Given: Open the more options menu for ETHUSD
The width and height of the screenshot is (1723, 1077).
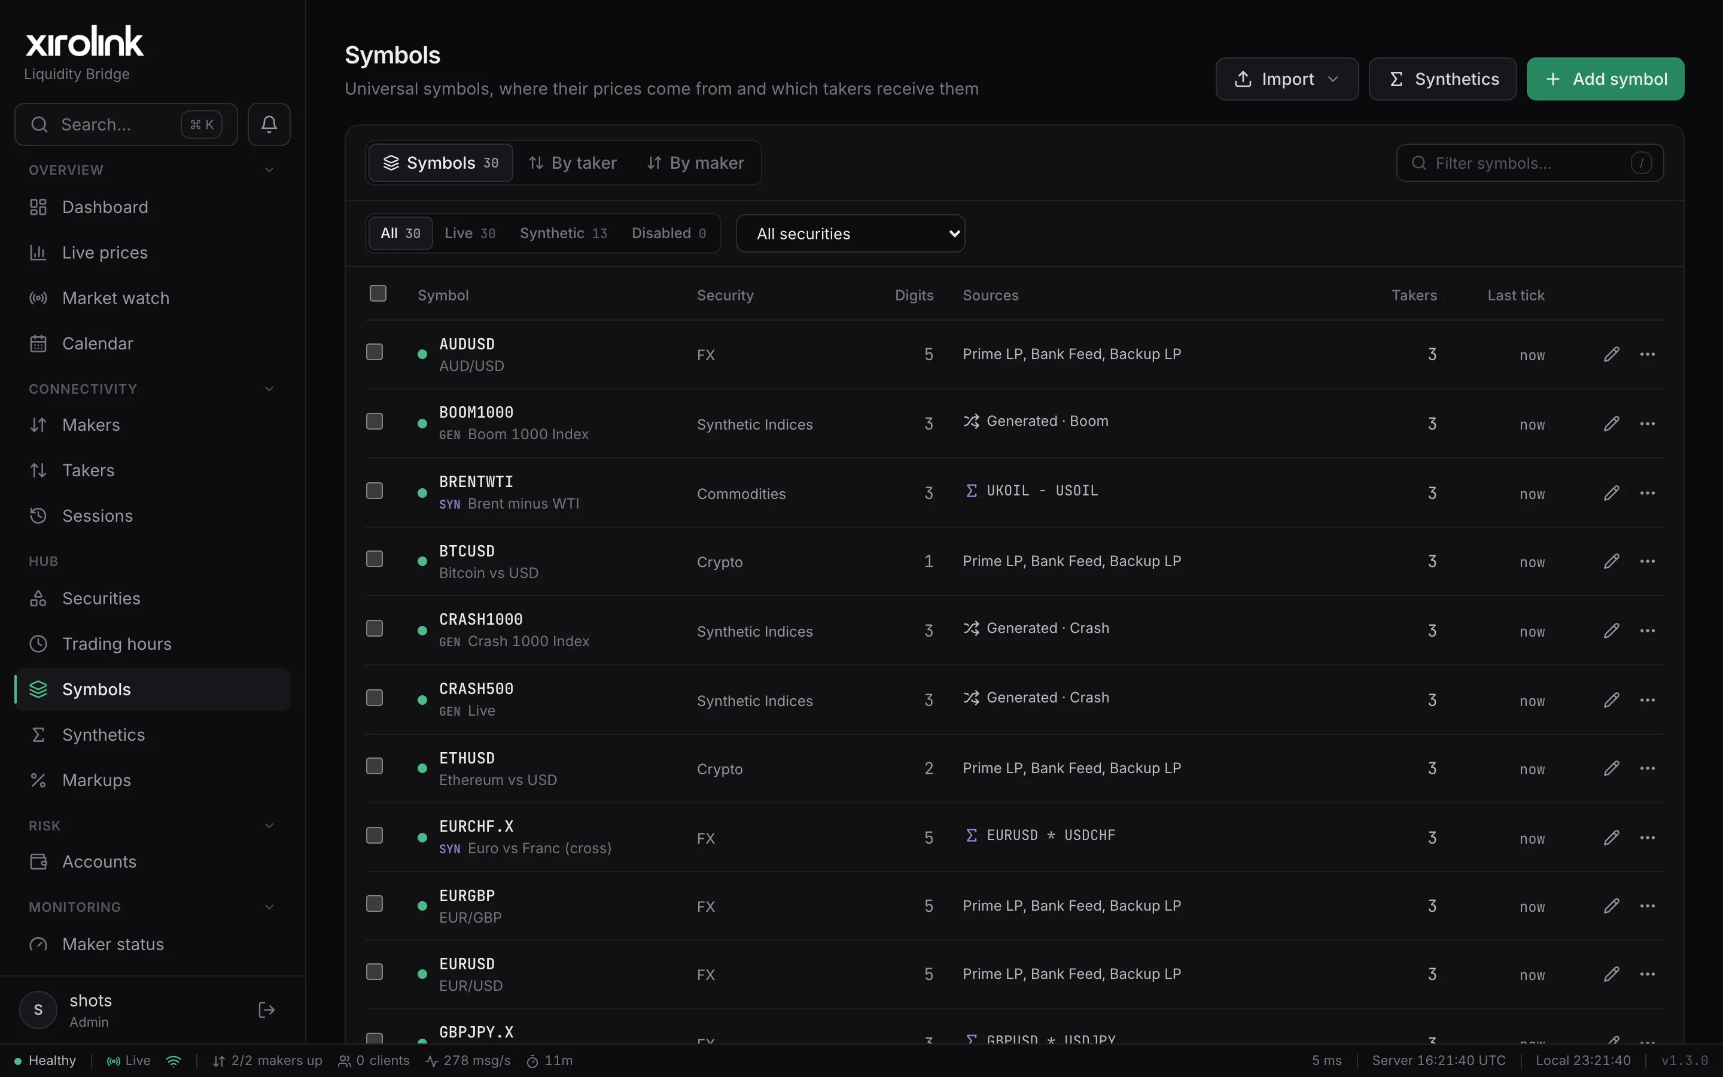Looking at the screenshot, I should [x=1648, y=769].
